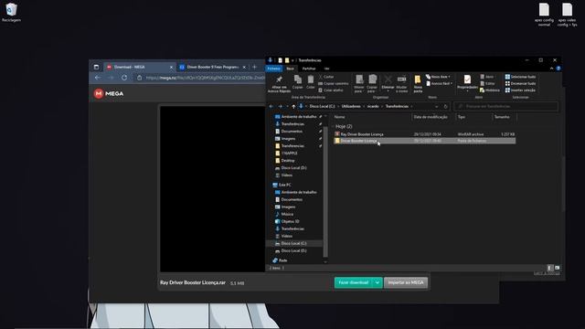
Task: Go back in File Explorer
Action: pyautogui.click(x=271, y=107)
